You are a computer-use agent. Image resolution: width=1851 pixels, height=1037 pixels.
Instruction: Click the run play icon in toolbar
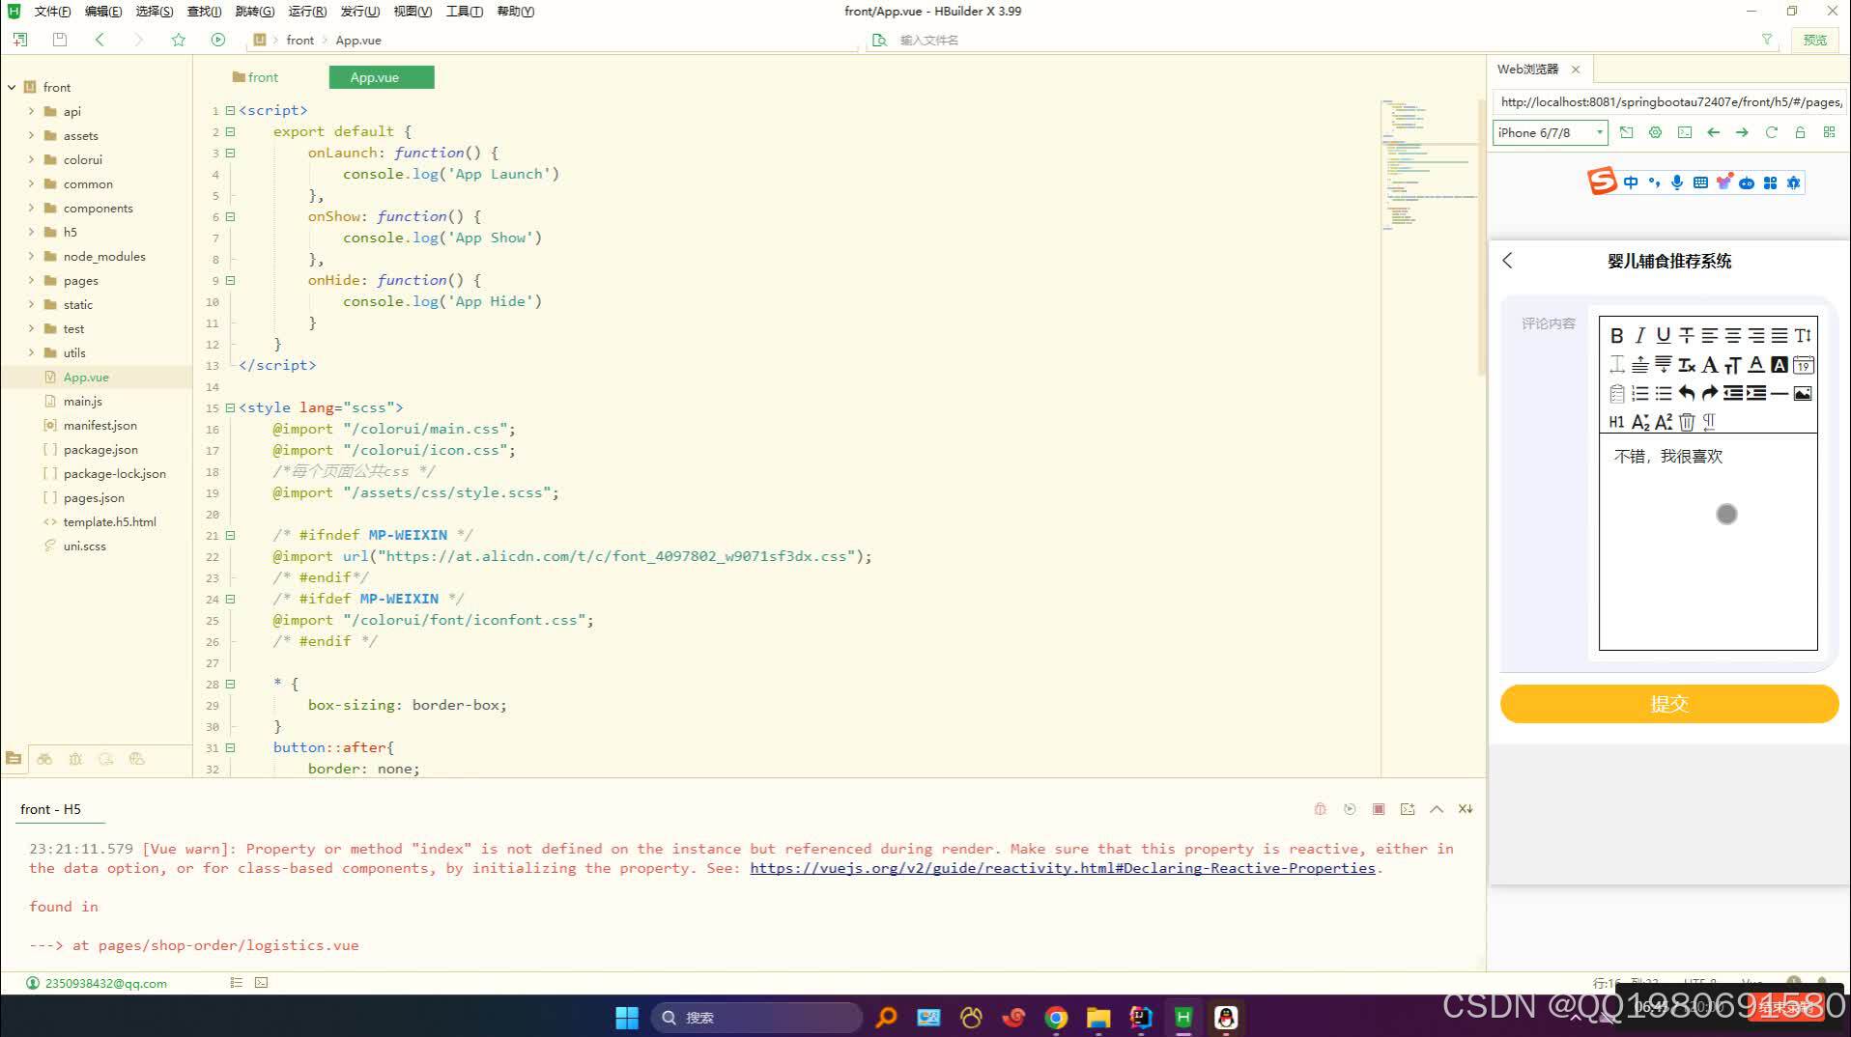click(x=218, y=40)
